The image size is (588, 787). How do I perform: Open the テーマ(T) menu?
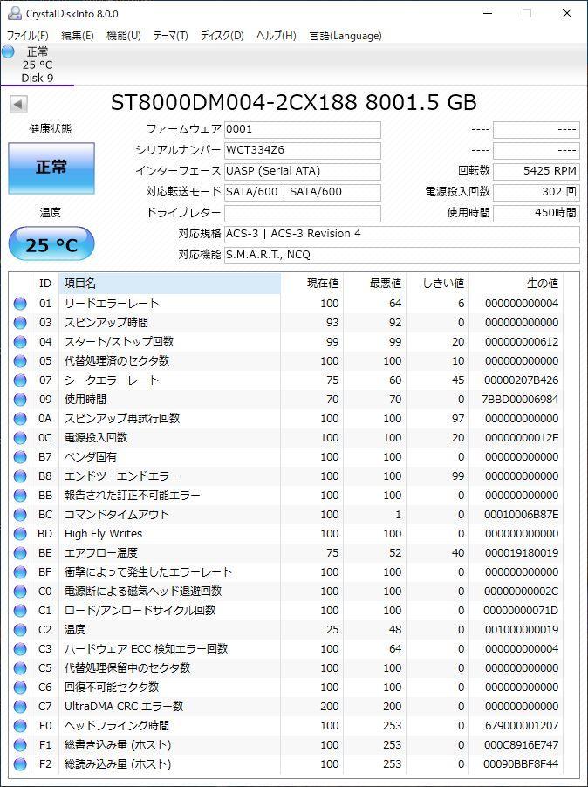(170, 36)
